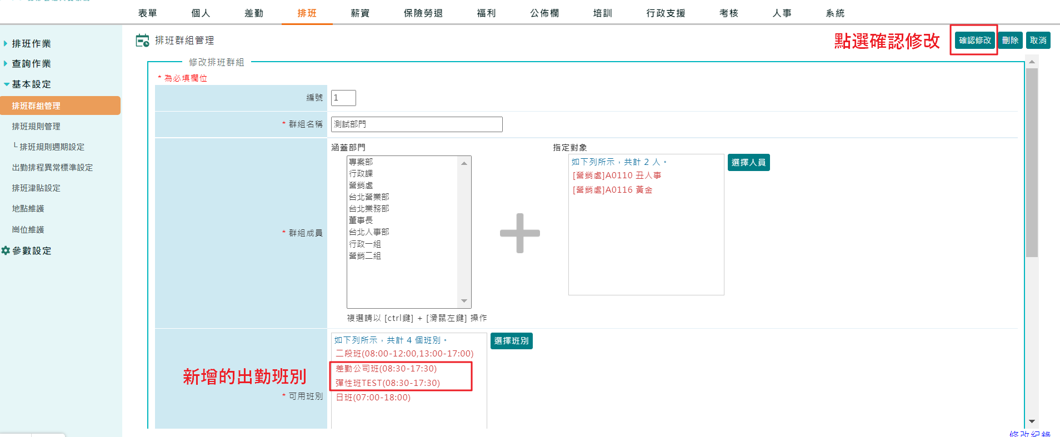Open 排班群組管理 in the sidebar

coord(60,106)
